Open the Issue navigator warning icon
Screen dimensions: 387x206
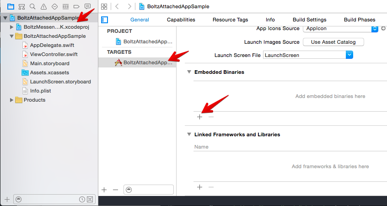(43, 7)
